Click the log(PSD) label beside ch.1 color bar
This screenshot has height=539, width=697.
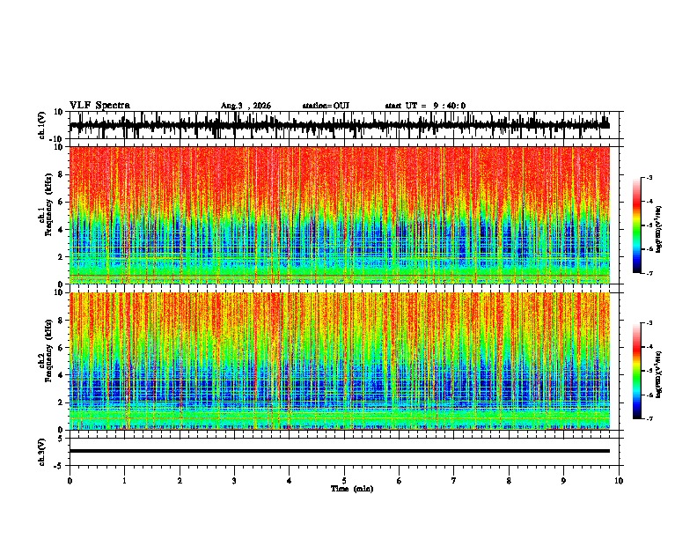(659, 229)
